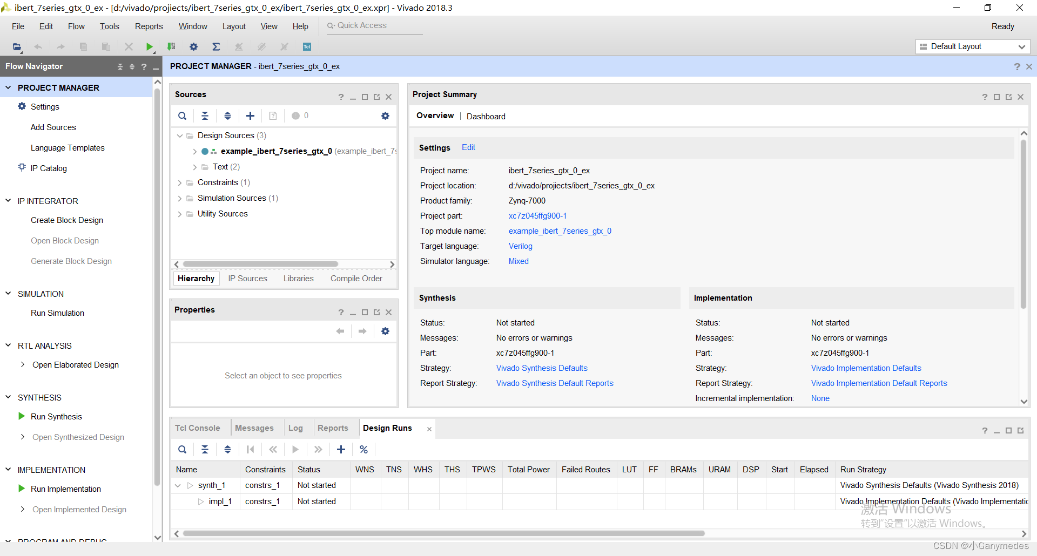Viewport: 1037px width, 556px height.
Task: Click inside the Quick Access search field
Action: pos(374,26)
